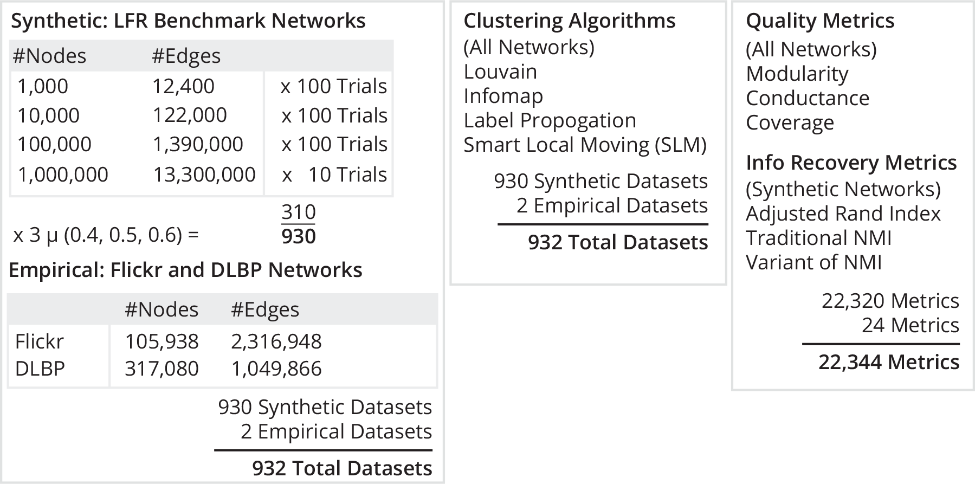Screen dimensions: 975x484
Task: Click the Info Recovery Metrics heading
Action: pos(851,163)
